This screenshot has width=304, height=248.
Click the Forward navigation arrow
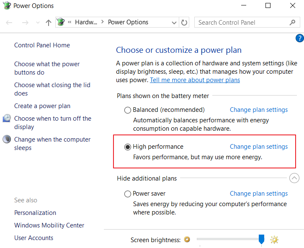tap(25, 23)
